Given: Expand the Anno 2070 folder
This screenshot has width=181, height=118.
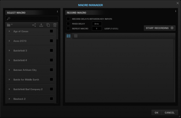Looking at the screenshot, I should (x=9, y=41).
